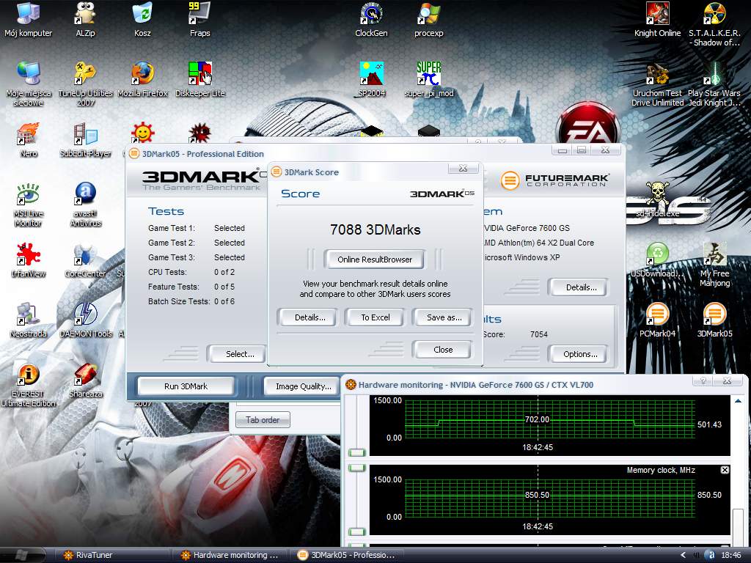Viewport: 751px width, 563px height.
Task: Open the Knight Online shortcut
Action: pos(658,20)
